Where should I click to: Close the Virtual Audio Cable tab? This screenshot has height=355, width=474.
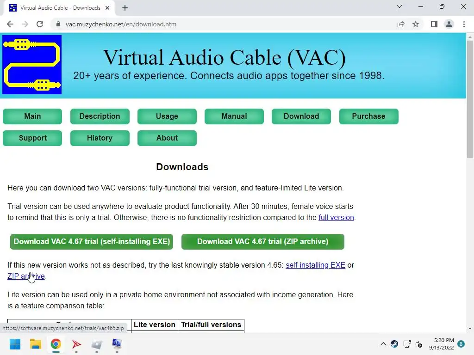click(x=107, y=8)
